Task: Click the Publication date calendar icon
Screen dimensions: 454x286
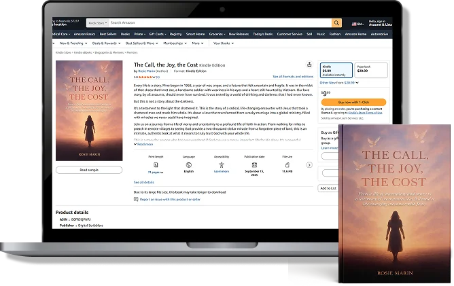Action: coord(254,165)
